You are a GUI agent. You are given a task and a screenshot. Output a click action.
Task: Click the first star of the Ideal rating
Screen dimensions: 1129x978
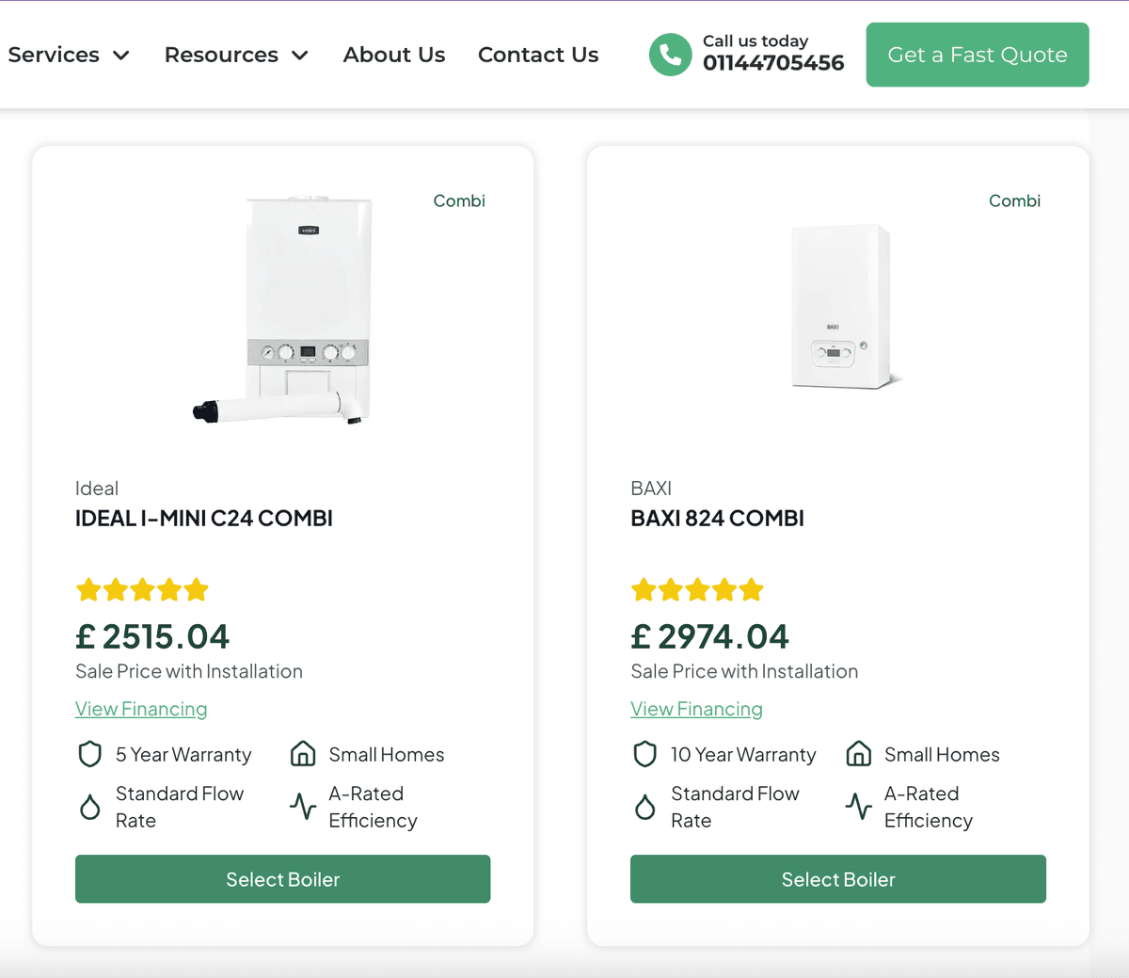[x=88, y=589]
